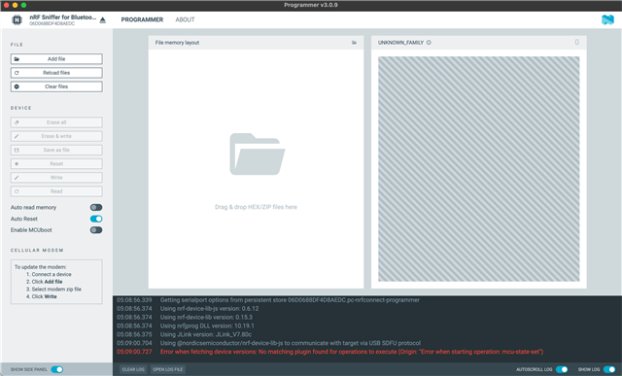
Task: Click info icon next to UNKNOWN_FAMILY
Action: (429, 43)
